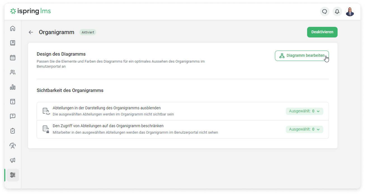365x194 pixels.
Task: Open the Home icon in sidebar
Action: click(x=13, y=29)
